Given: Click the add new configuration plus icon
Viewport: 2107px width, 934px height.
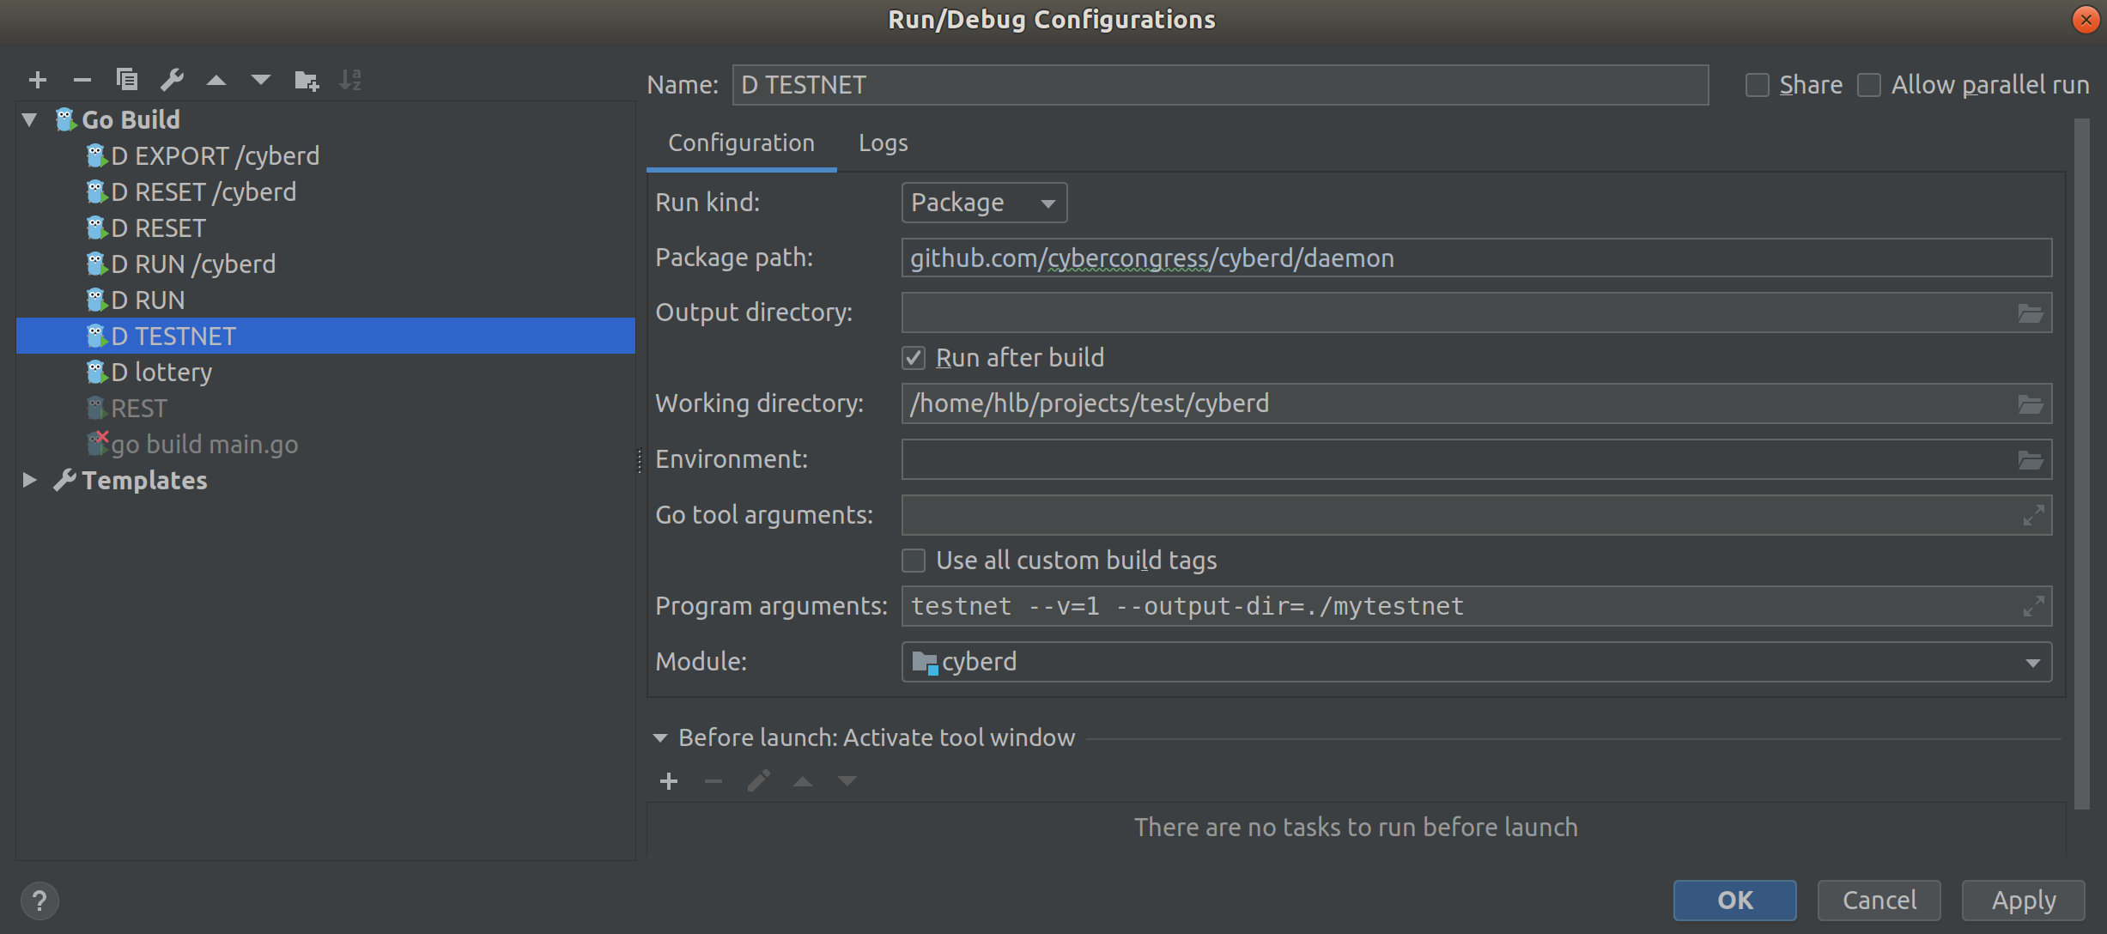Looking at the screenshot, I should click(x=38, y=81).
